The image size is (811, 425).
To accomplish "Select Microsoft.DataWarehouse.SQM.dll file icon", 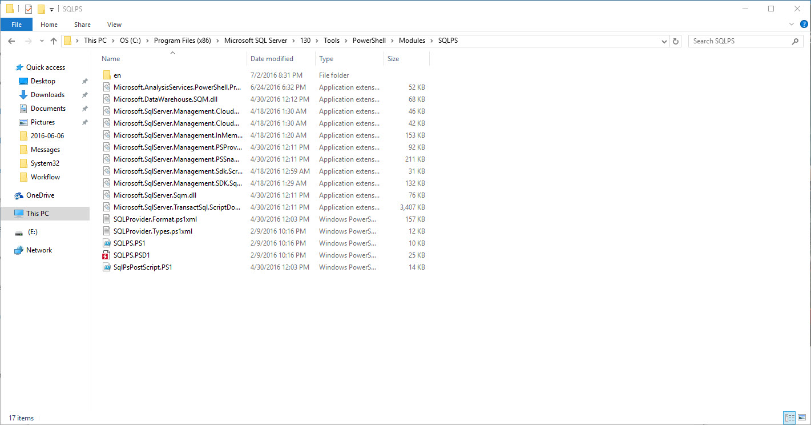I will pyautogui.click(x=107, y=99).
